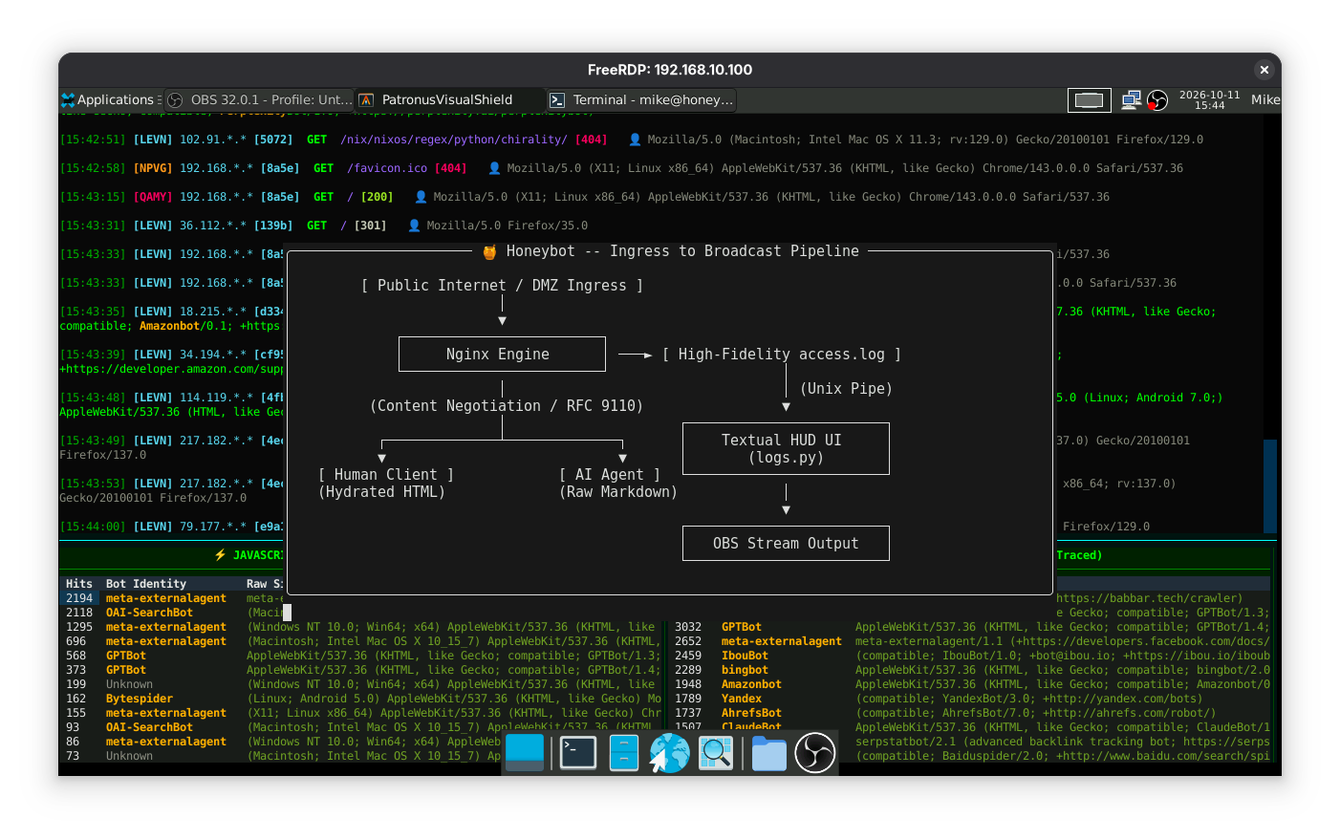
Task: Open the network connection tray icon
Action: [x=1132, y=99]
